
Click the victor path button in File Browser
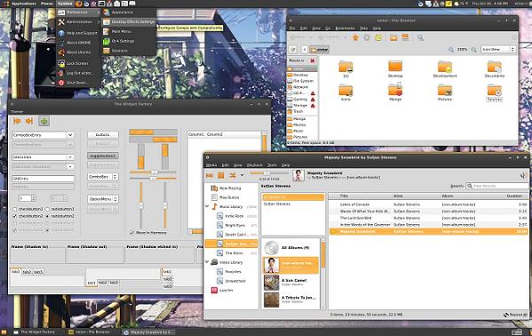pos(319,50)
